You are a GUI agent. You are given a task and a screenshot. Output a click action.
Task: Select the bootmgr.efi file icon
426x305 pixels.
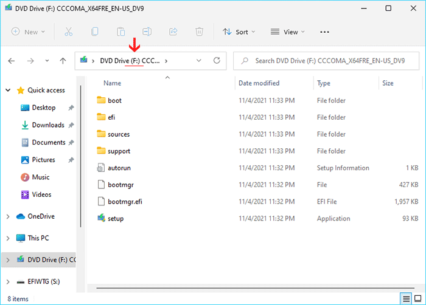coord(101,201)
